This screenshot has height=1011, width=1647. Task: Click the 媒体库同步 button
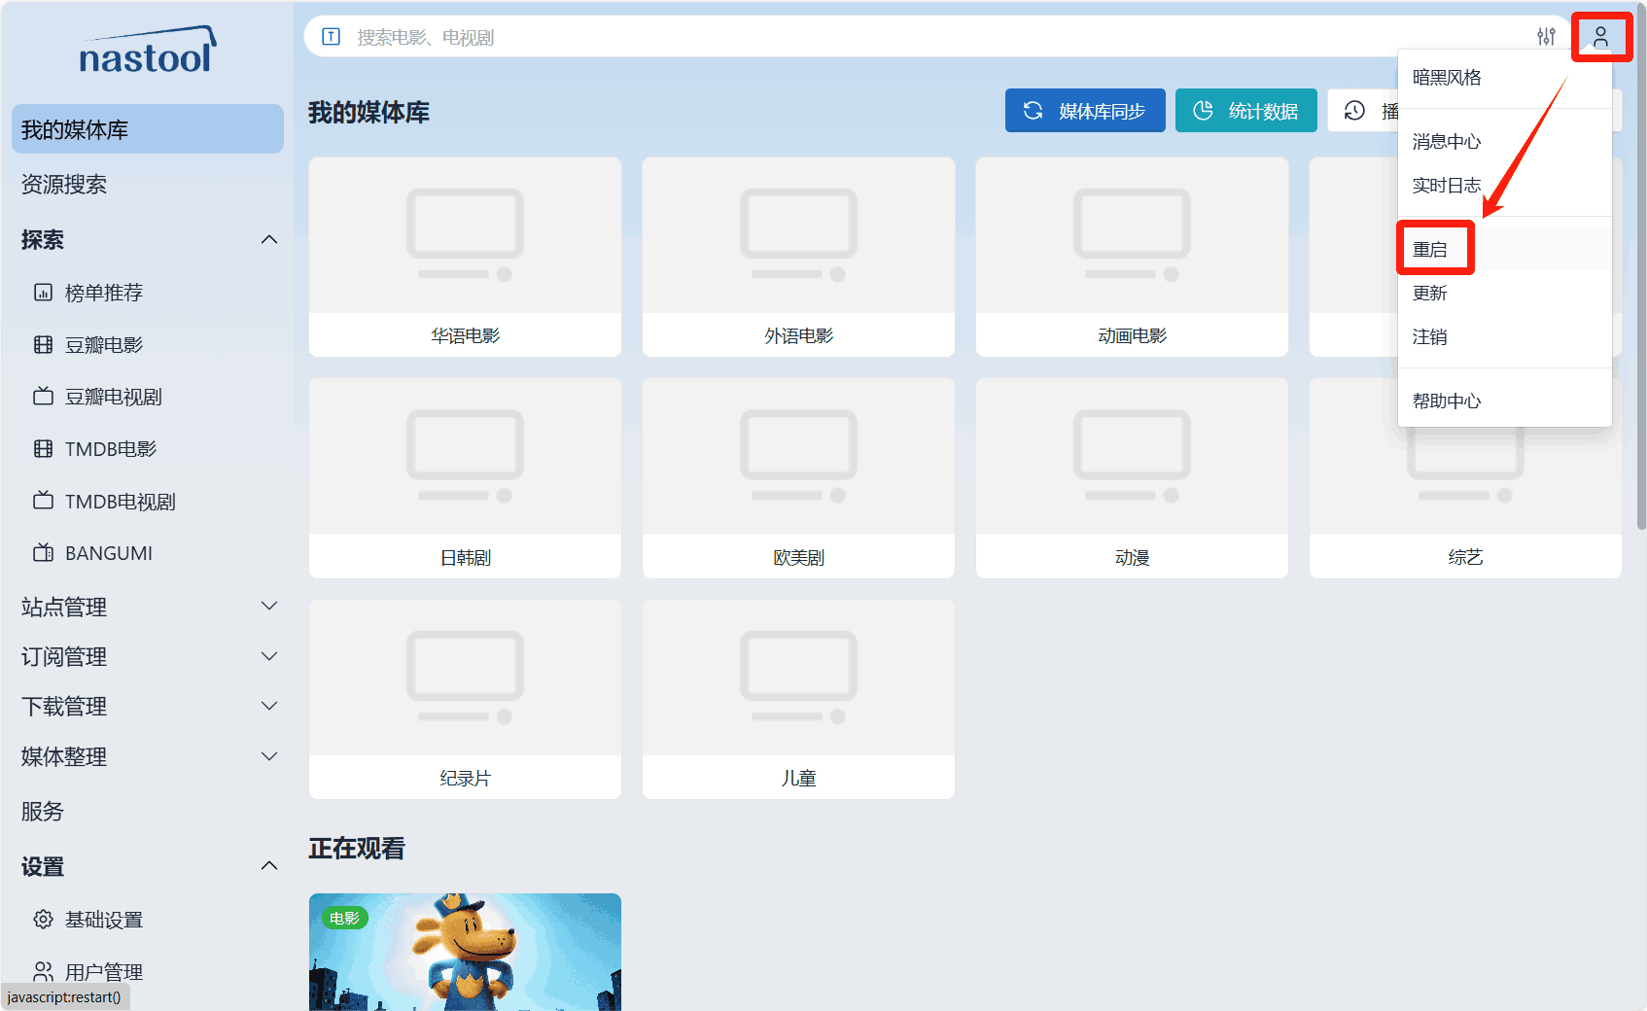(x=1085, y=111)
